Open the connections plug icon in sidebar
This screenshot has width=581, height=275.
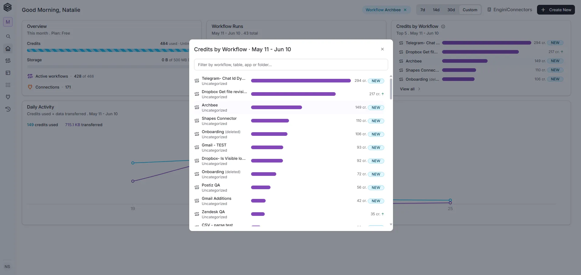tap(8, 97)
